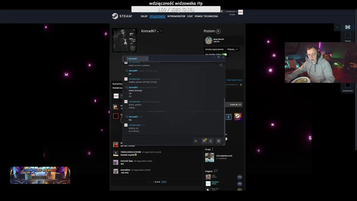Screen dimensions: 357x201
Task: Open GameØver commenter avatar
Action: [115, 171]
